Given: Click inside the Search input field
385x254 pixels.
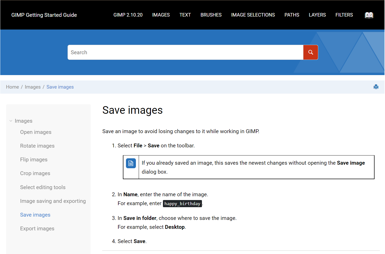Looking at the screenshot, I should 185,52.
